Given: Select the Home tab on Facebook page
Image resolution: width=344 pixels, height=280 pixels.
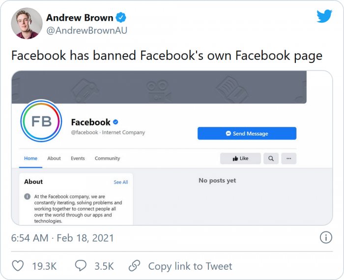Looking at the screenshot, I should (x=31, y=158).
